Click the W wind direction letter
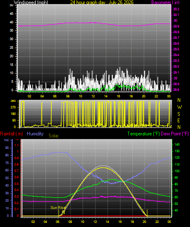The width and height of the screenshot is (190, 227). tap(179, 107)
